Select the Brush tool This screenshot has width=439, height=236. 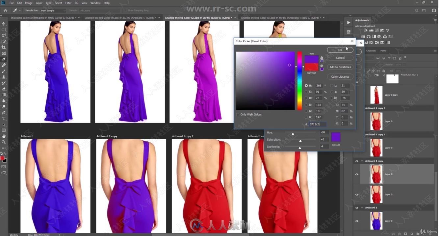click(x=4, y=71)
